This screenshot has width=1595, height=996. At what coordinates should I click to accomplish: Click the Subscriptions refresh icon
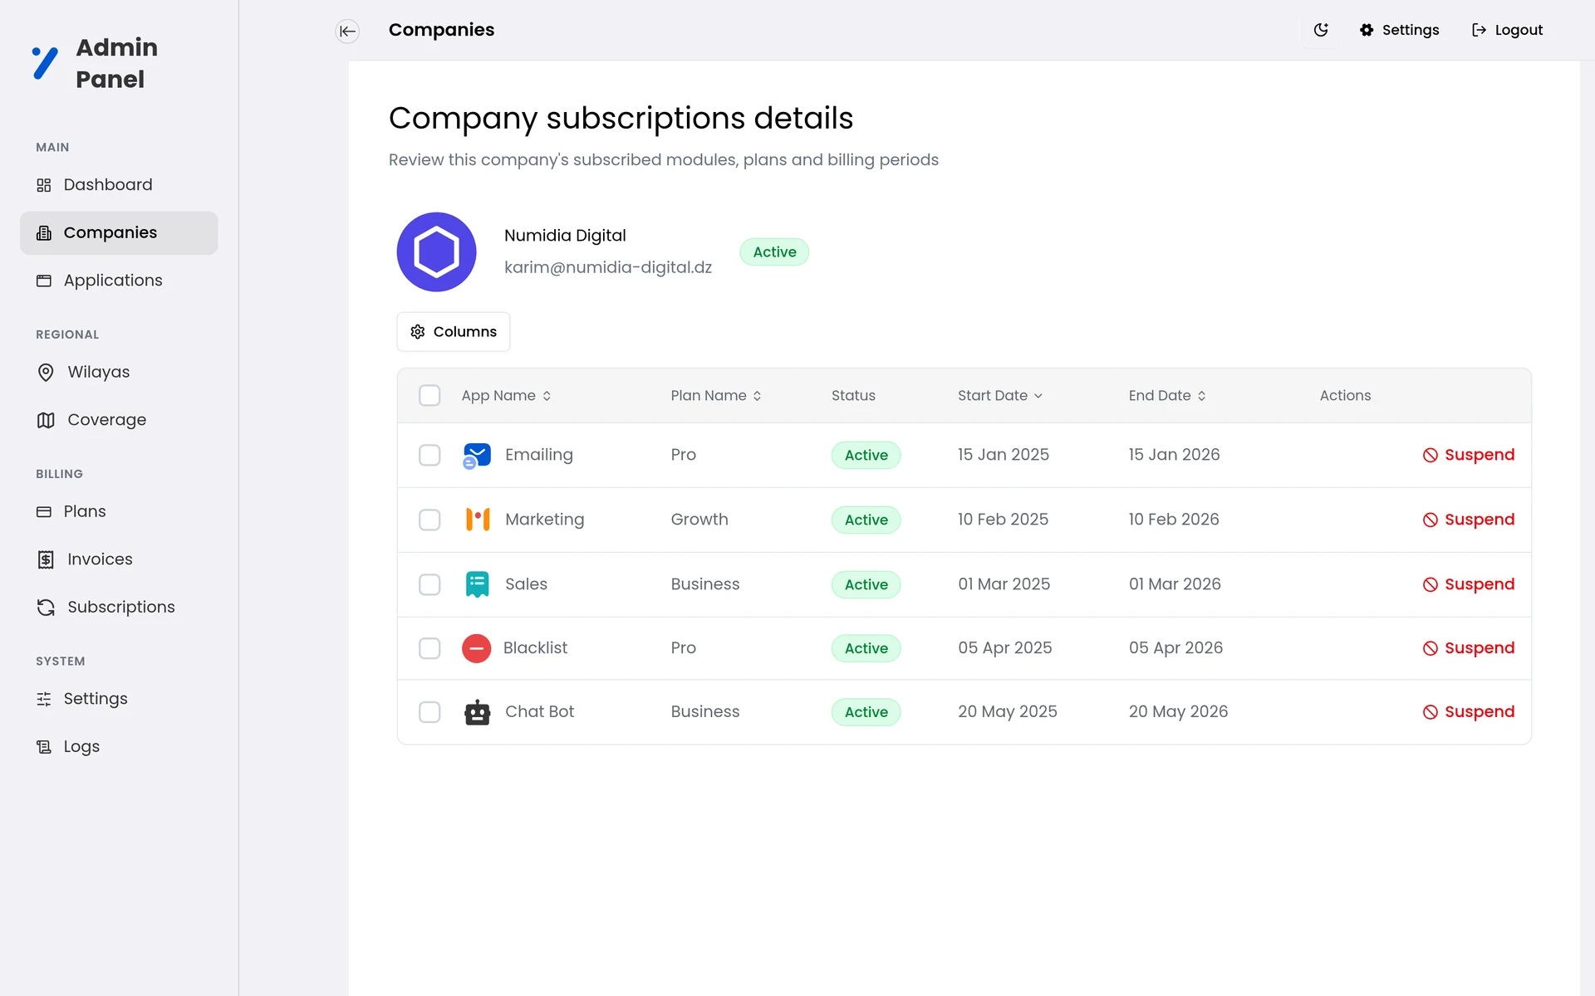point(46,608)
